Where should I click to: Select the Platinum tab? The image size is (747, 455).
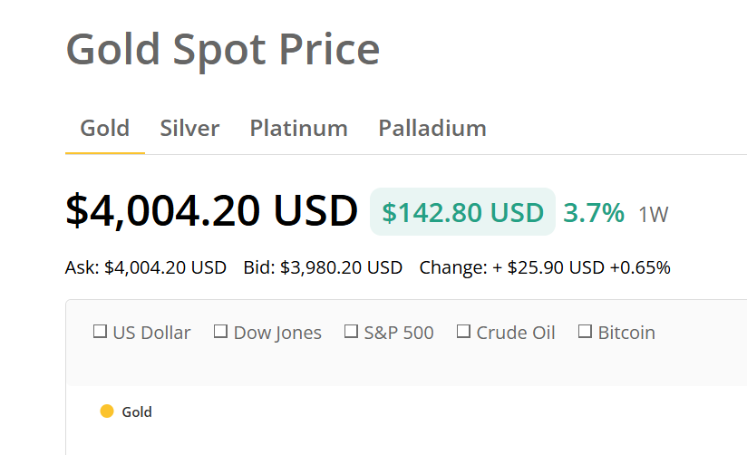pos(298,129)
